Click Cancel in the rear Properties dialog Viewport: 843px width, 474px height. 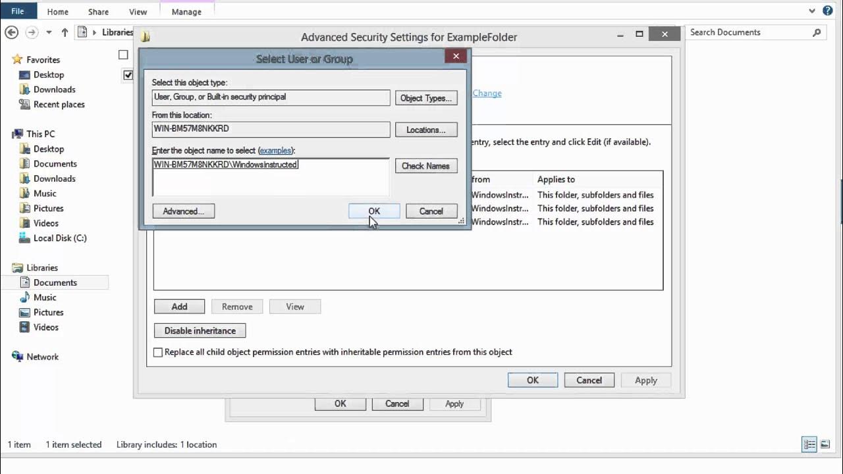coord(397,404)
